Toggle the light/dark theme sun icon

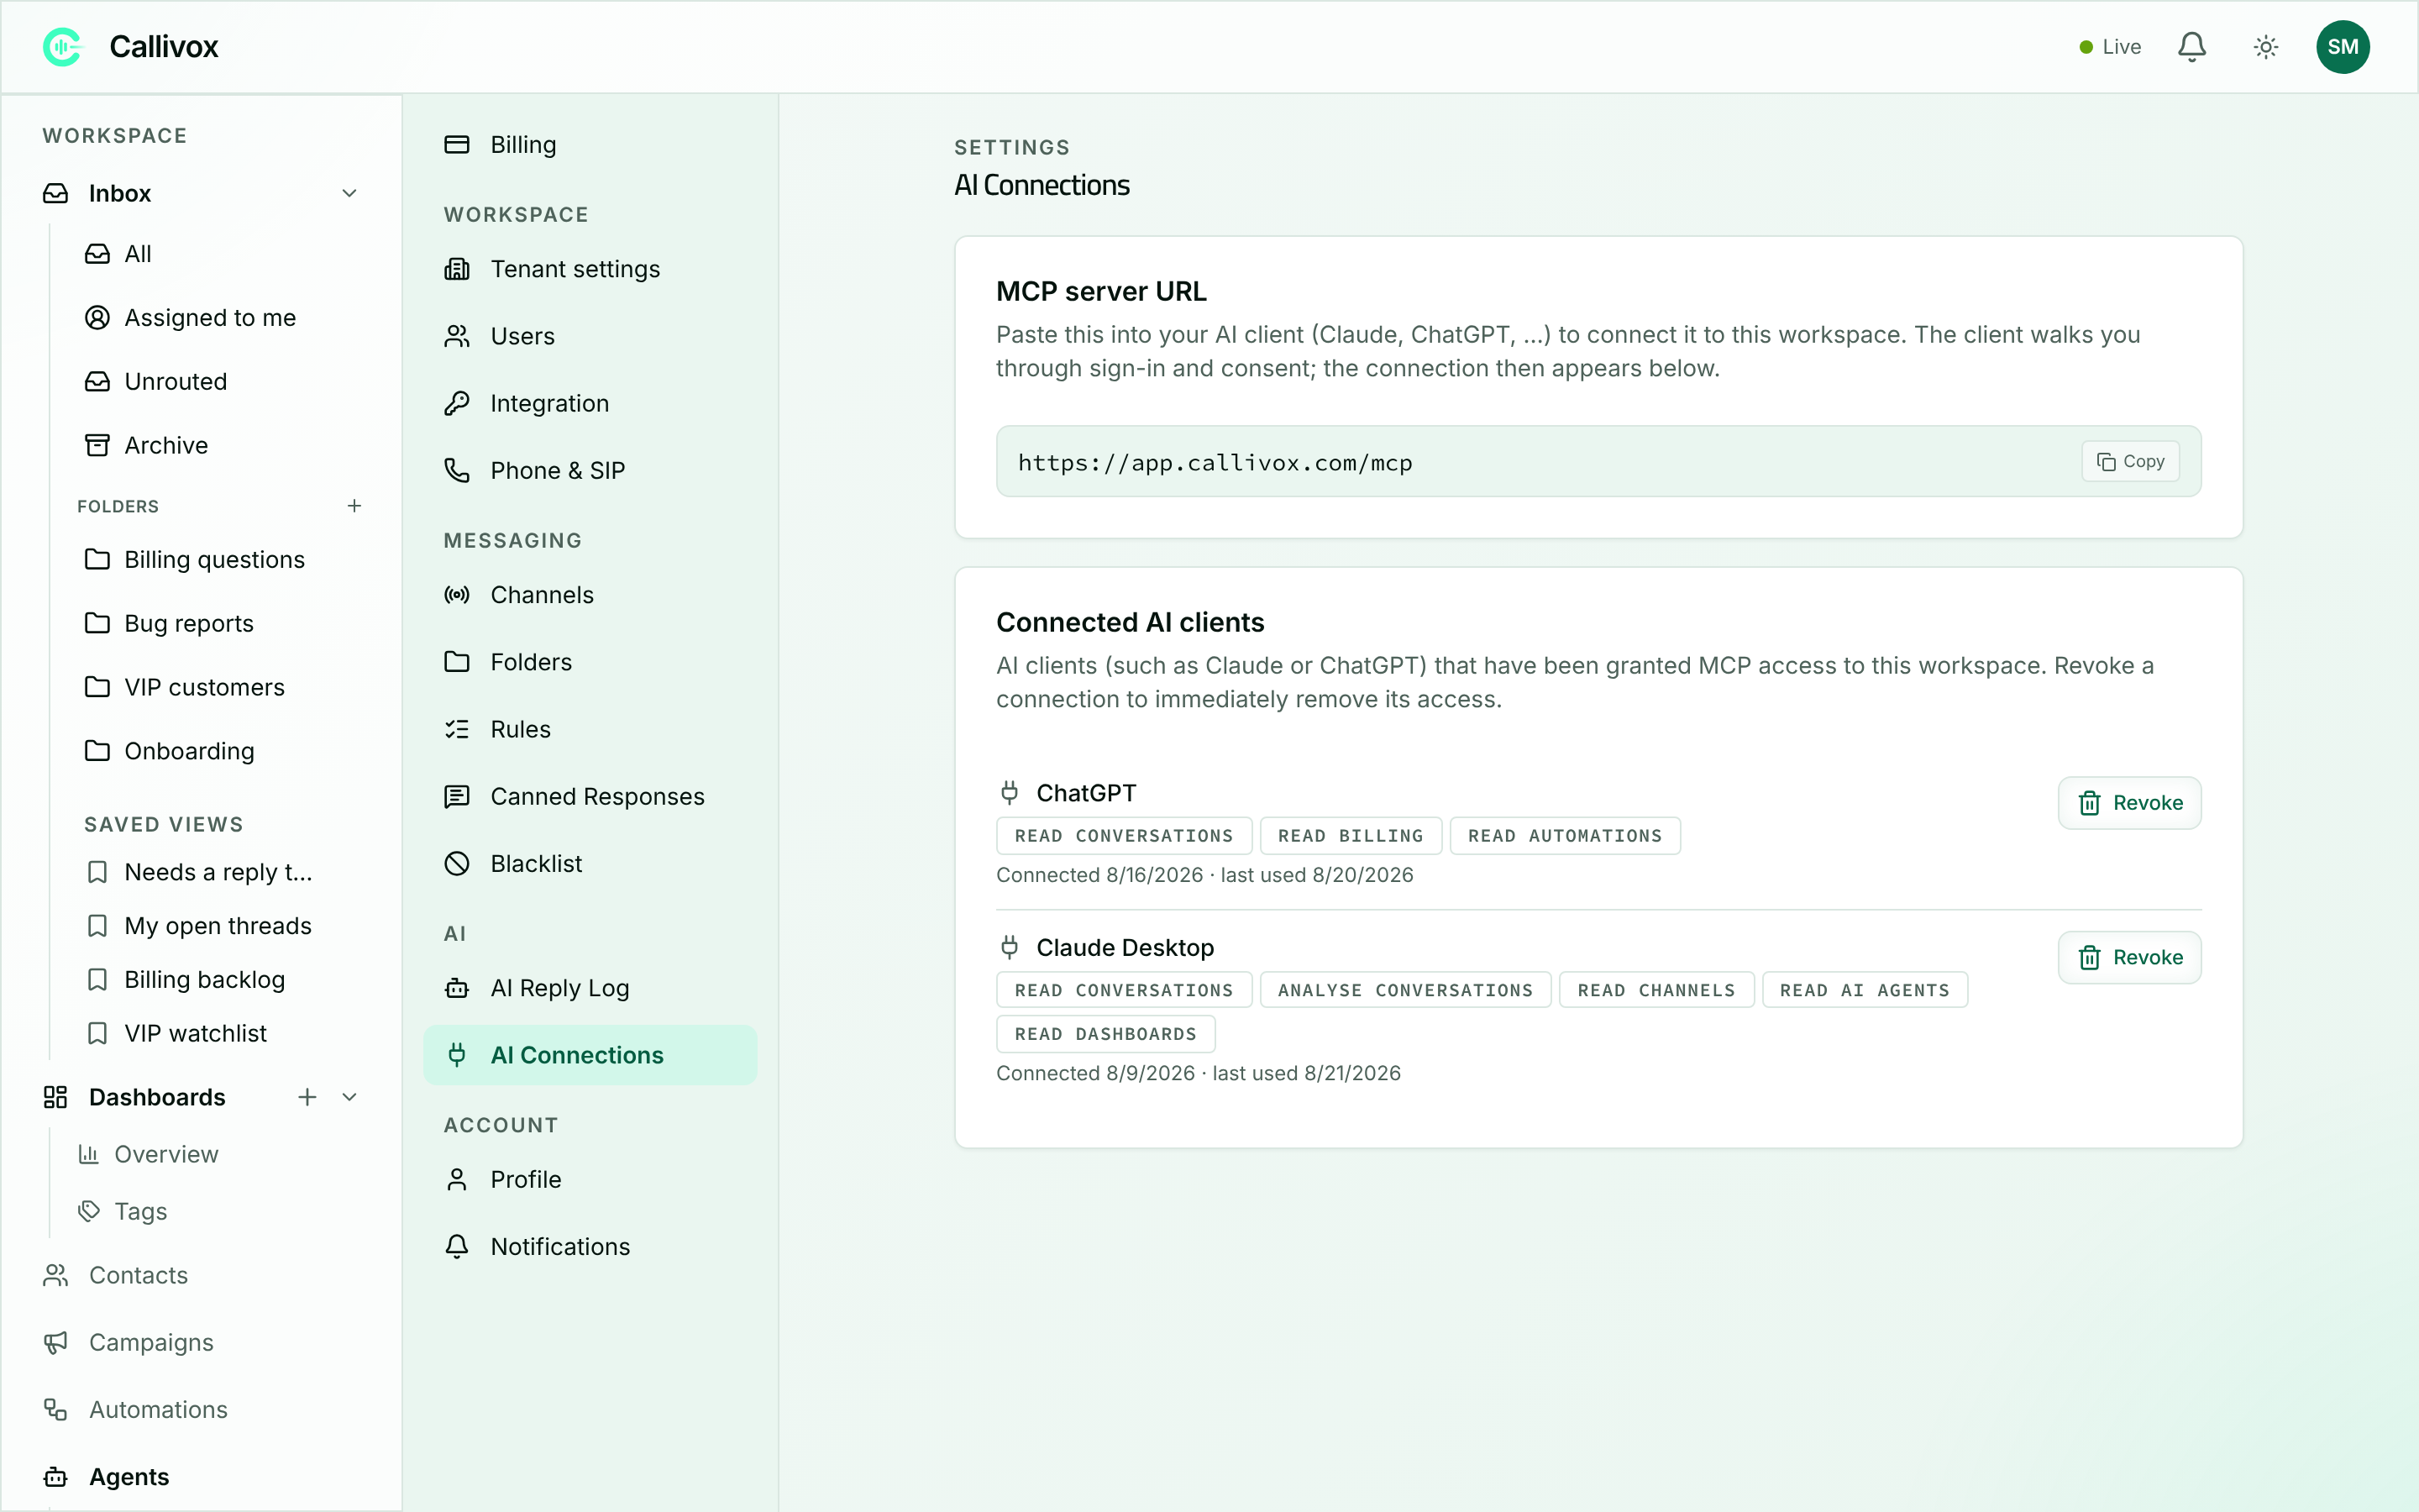pyautogui.click(x=2265, y=47)
